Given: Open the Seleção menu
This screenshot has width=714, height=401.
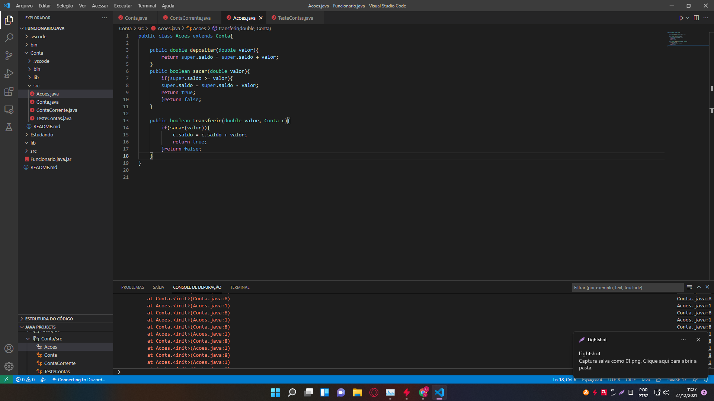Looking at the screenshot, I should 65,6.
